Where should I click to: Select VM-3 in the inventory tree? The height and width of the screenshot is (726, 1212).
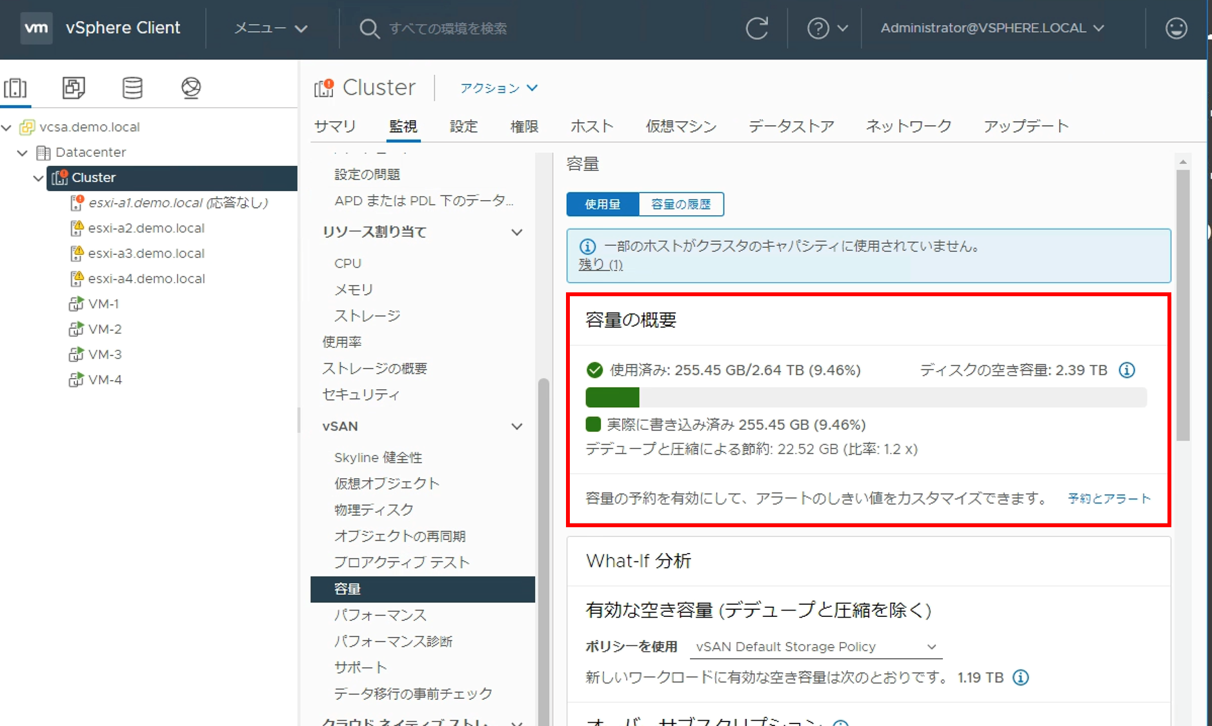[x=105, y=354]
